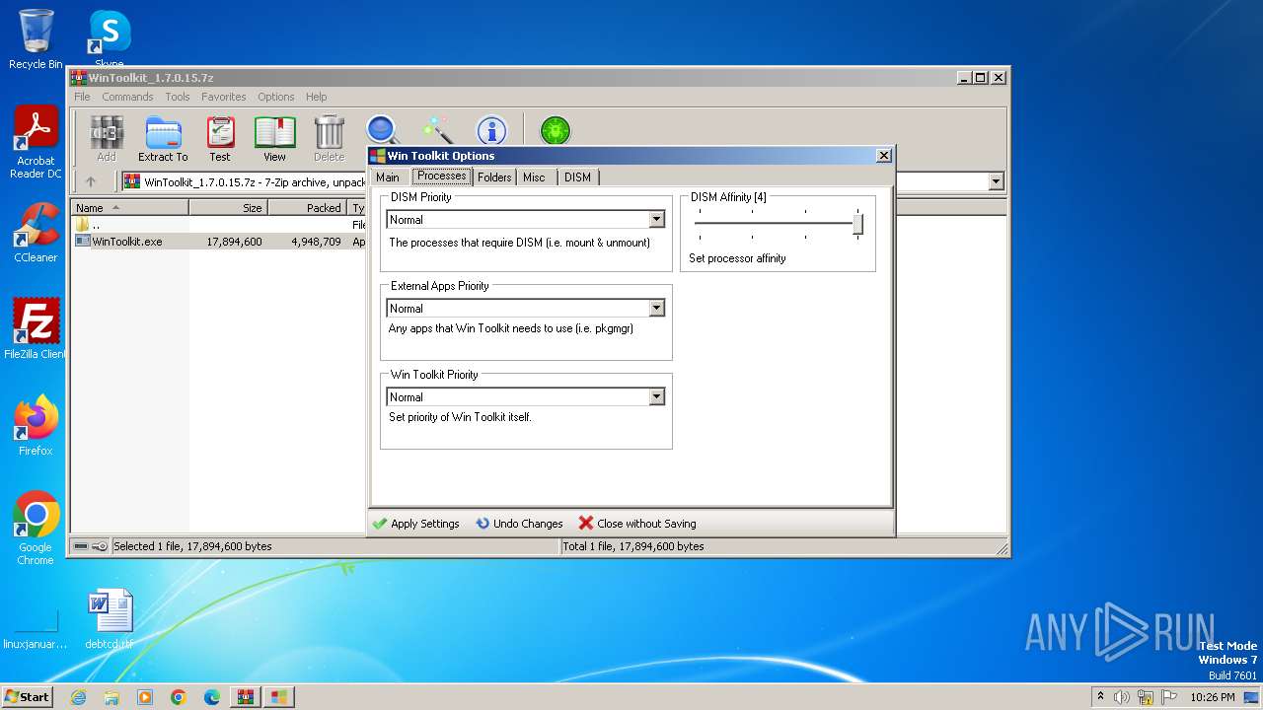Open the Win Toolkit Priority dropdown
This screenshot has height=710, width=1263.
point(657,397)
